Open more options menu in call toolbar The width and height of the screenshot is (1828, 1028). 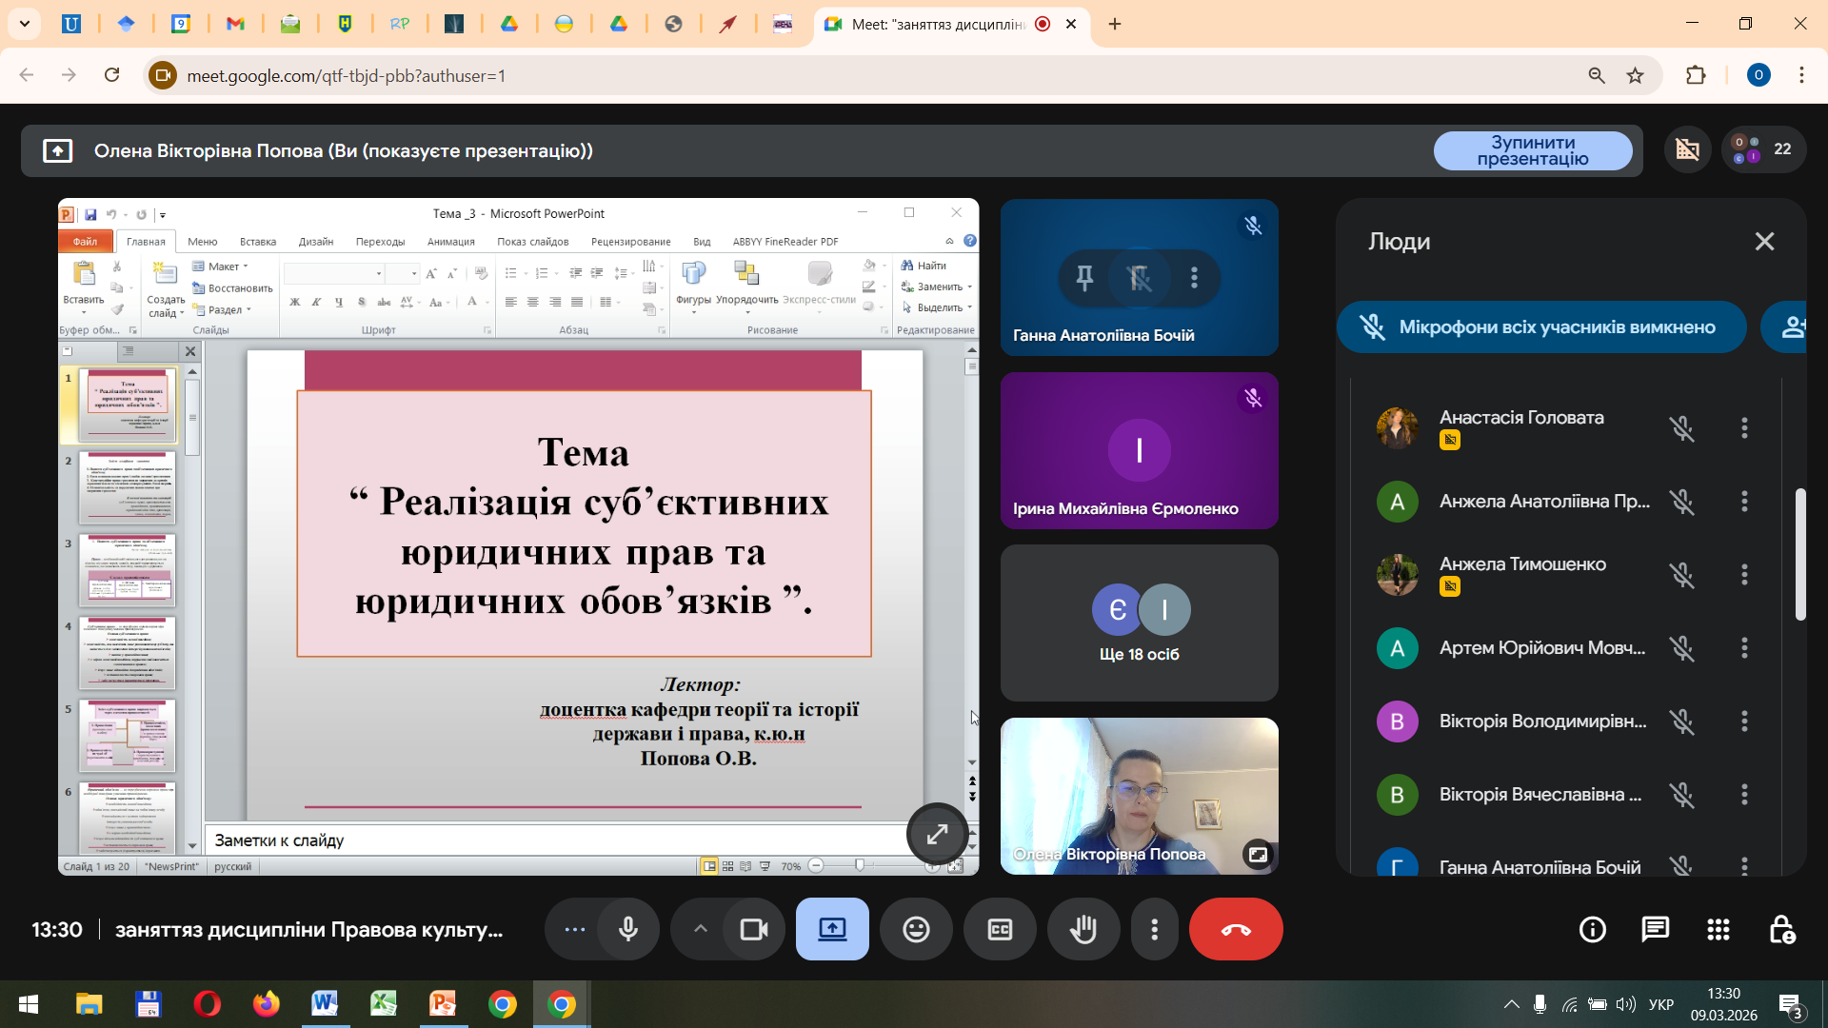click(x=1154, y=930)
